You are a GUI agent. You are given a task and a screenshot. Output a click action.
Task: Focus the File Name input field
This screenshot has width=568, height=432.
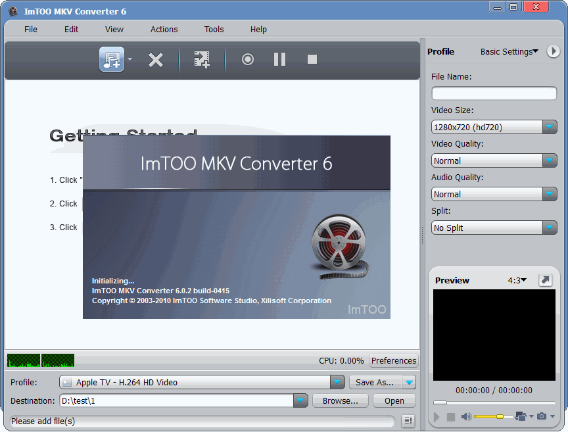(x=494, y=93)
